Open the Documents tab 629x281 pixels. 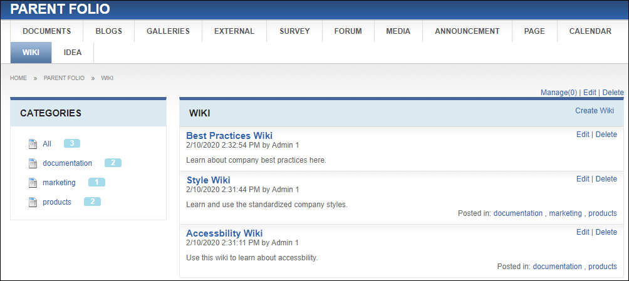[46, 31]
